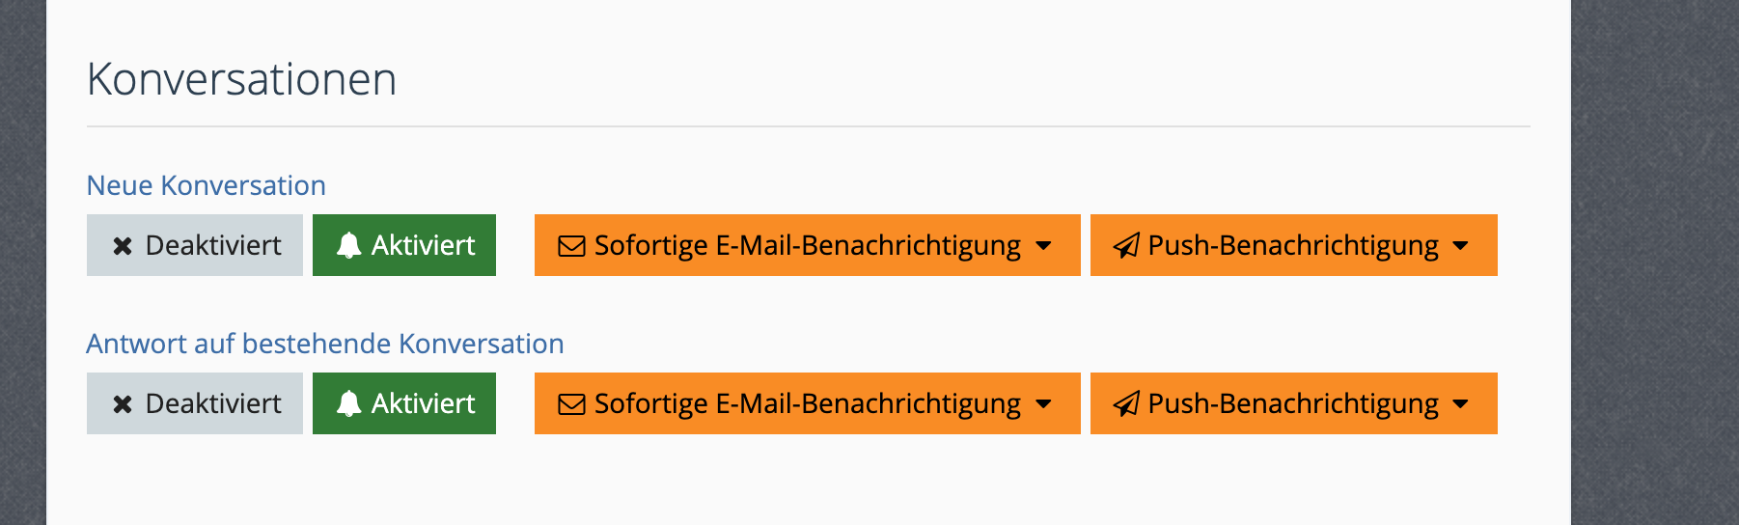Click the X icon beside Deaktiviert under Neue Konversation
Viewport: 1739px width, 525px height.
tap(123, 246)
